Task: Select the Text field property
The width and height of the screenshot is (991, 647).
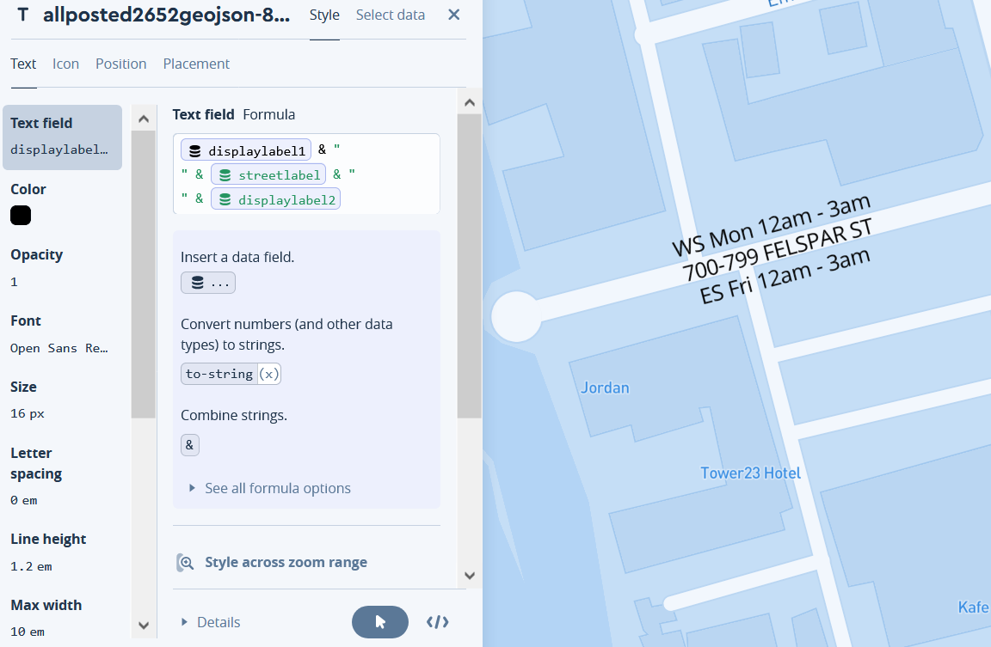Action: coord(63,137)
